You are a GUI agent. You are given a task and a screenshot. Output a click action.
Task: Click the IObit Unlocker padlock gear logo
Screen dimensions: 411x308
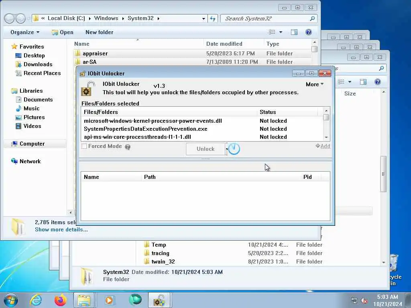[x=87, y=89]
